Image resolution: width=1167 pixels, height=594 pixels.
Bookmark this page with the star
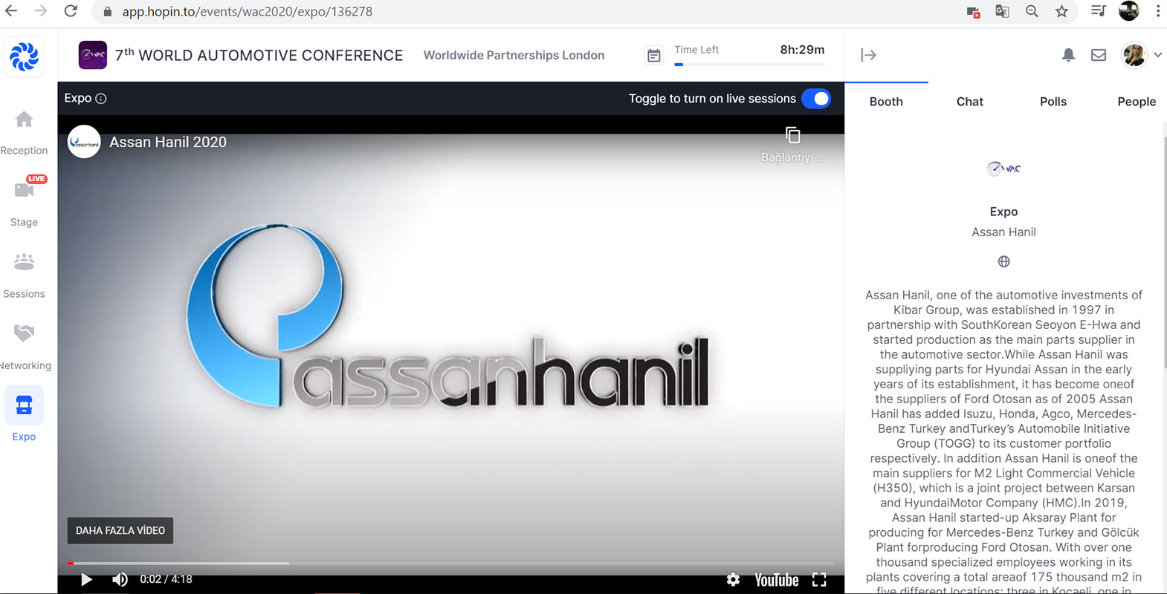1061,11
